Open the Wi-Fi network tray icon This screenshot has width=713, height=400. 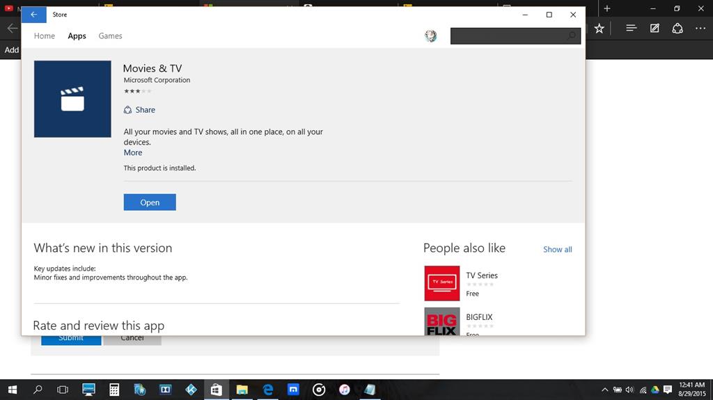click(643, 390)
